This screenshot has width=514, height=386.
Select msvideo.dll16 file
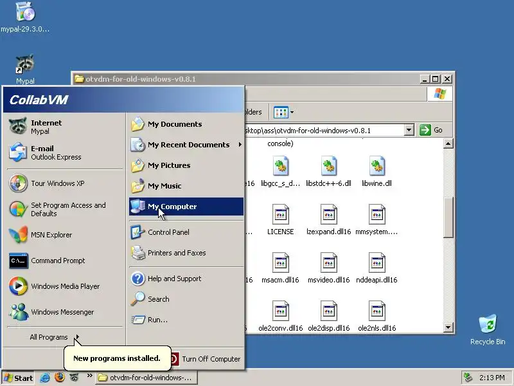click(328, 268)
